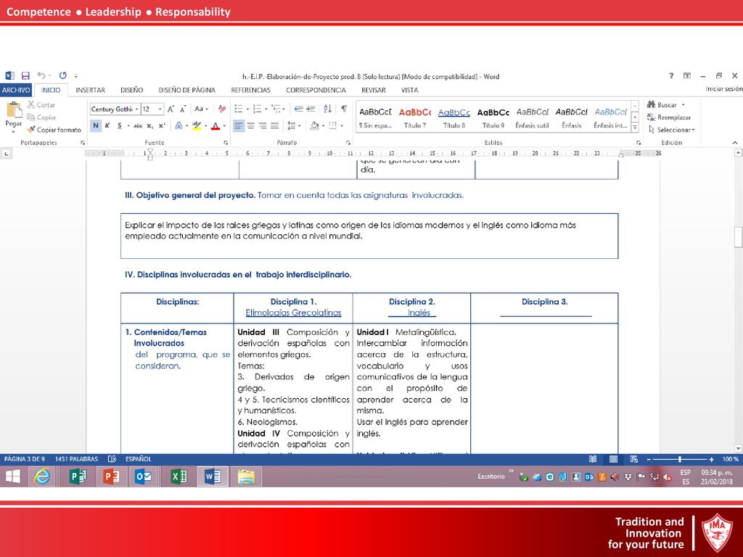Sort text with the A-Z sort icon

tap(327, 109)
